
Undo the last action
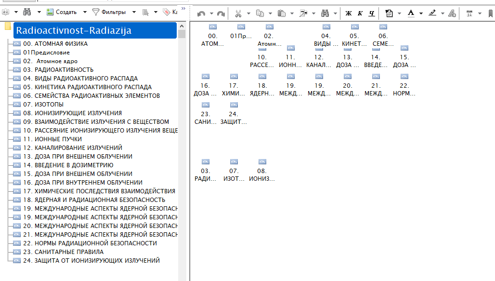pyautogui.click(x=201, y=13)
